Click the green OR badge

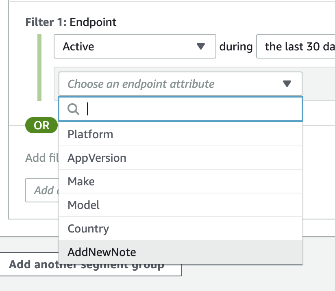(x=41, y=125)
